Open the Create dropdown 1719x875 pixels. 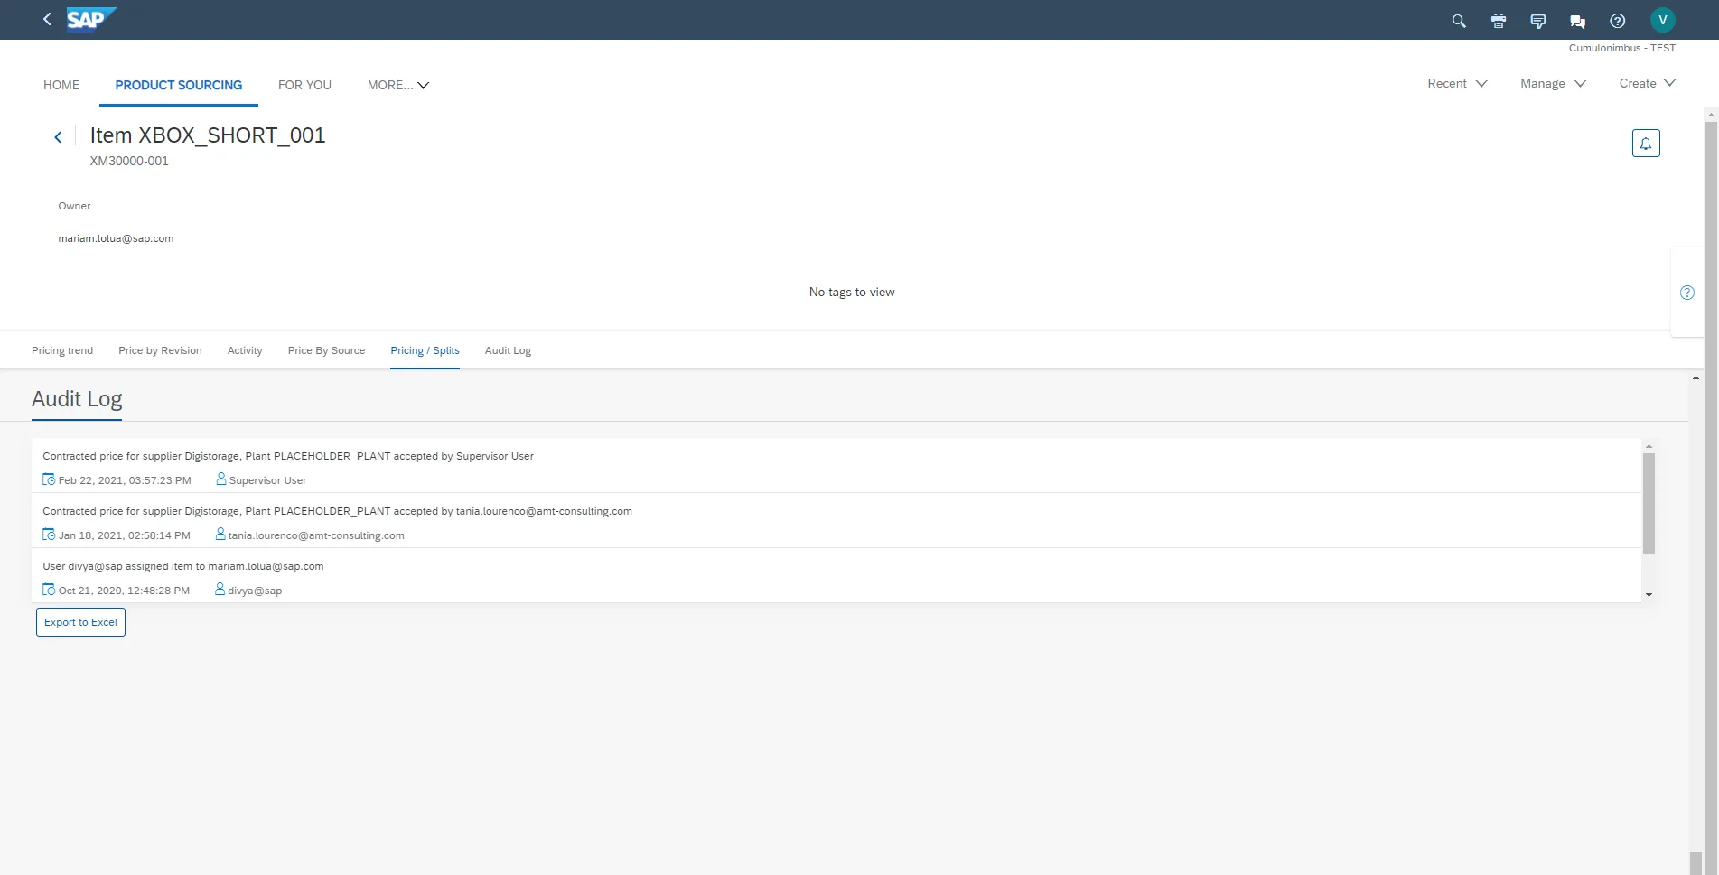(x=1648, y=83)
